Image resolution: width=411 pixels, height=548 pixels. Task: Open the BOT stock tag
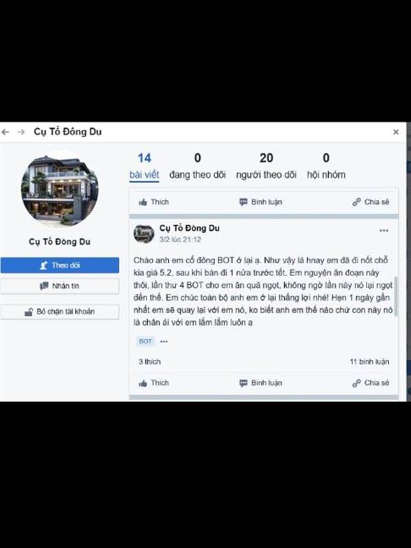click(145, 341)
